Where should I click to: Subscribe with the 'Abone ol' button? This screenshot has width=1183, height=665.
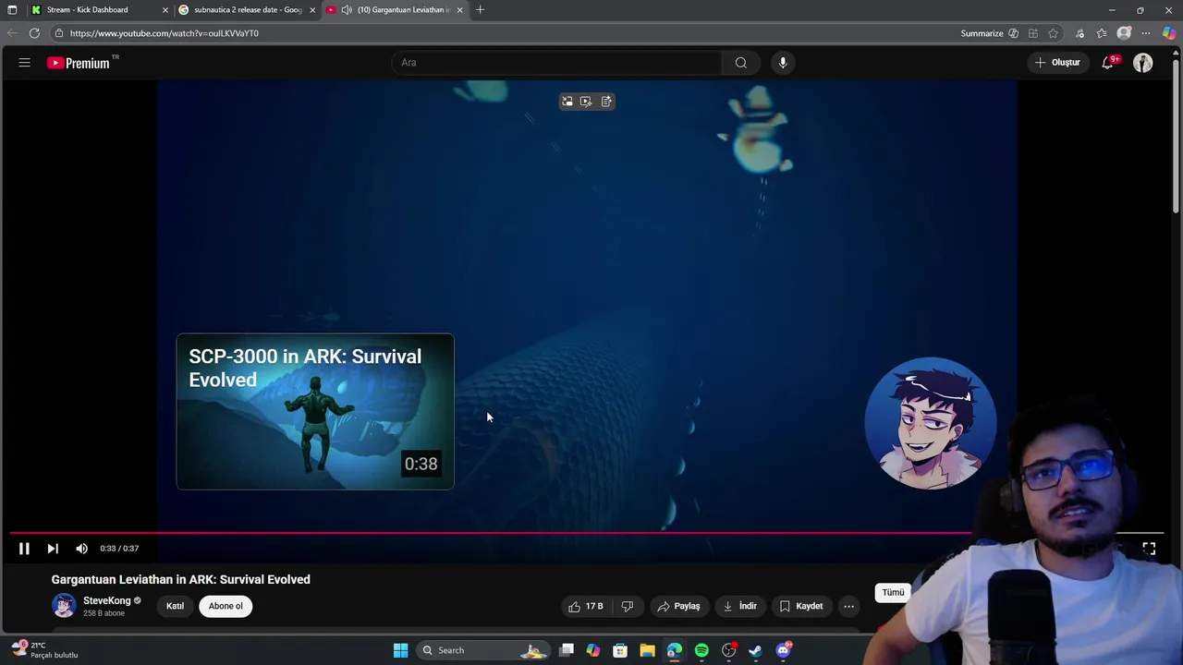pyautogui.click(x=226, y=606)
